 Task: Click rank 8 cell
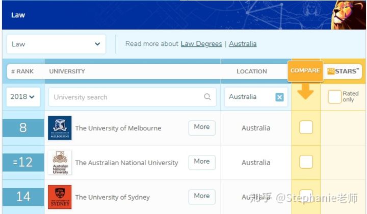pos(23,128)
